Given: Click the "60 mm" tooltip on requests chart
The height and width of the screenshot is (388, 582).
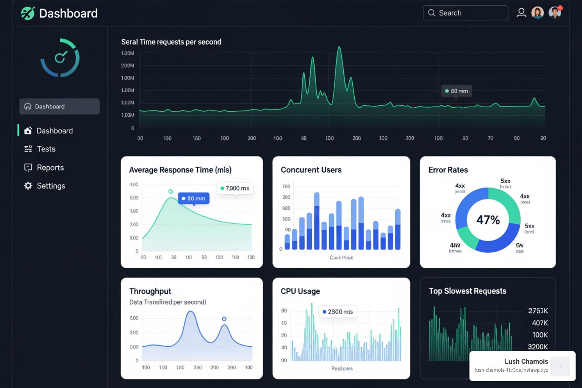Looking at the screenshot, I should (x=457, y=91).
